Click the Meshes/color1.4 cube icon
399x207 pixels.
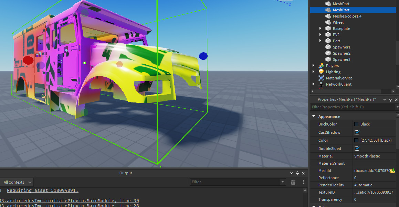point(328,16)
